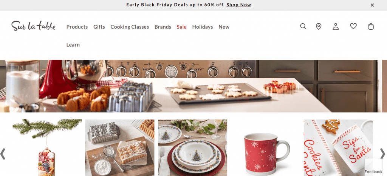Open the shopping bag icon
Image resolution: width=387 pixels, height=176 pixels.
click(x=371, y=26)
